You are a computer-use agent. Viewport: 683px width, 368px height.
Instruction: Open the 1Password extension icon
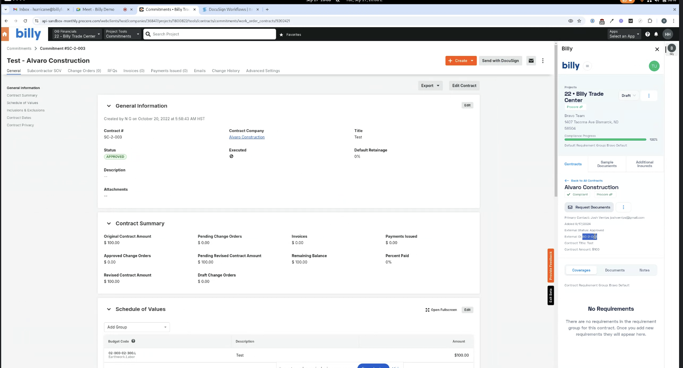[x=592, y=21]
